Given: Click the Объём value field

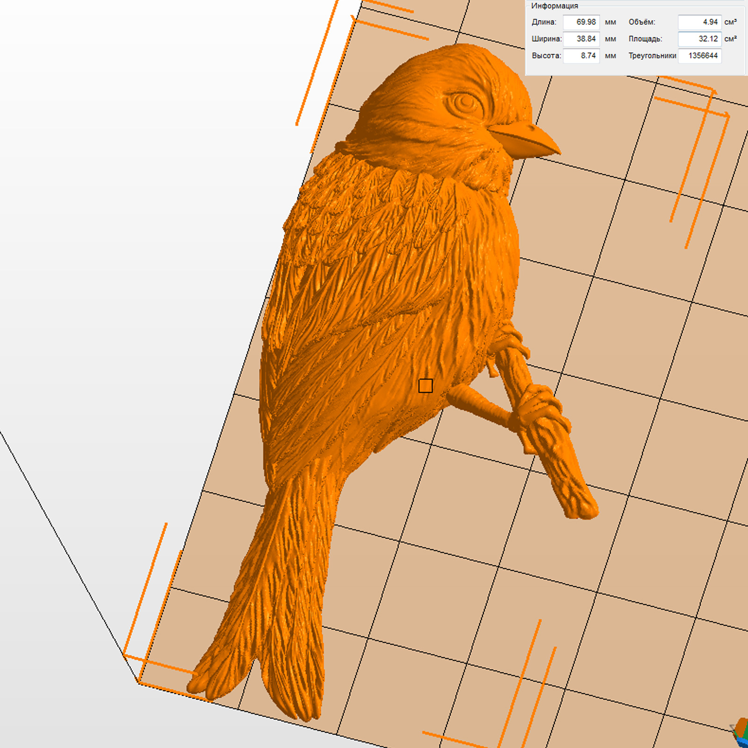Looking at the screenshot, I should tap(699, 22).
